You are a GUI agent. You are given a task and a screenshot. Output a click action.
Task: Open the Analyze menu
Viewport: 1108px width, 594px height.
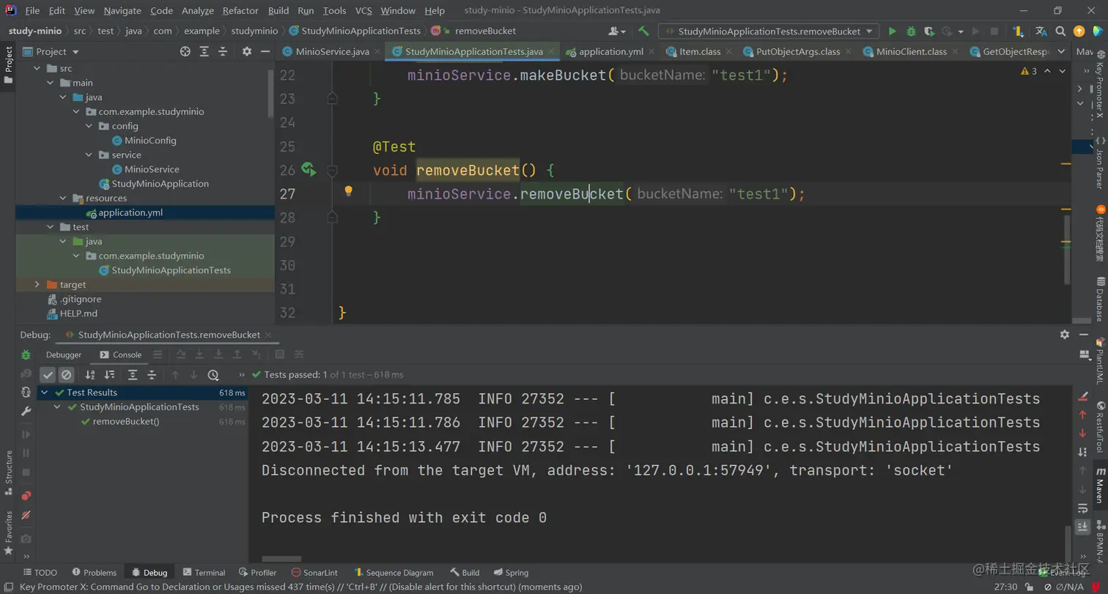(197, 10)
